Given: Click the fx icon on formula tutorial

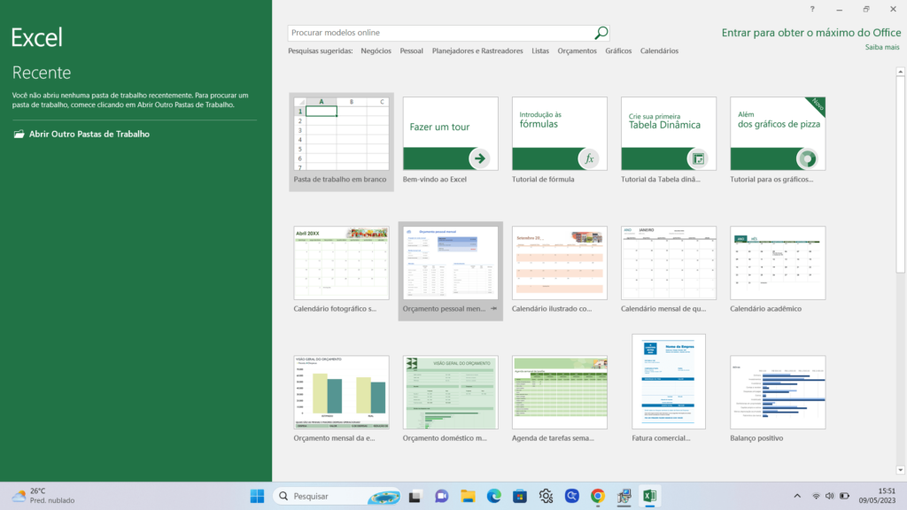Looking at the screenshot, I should 589,158.
